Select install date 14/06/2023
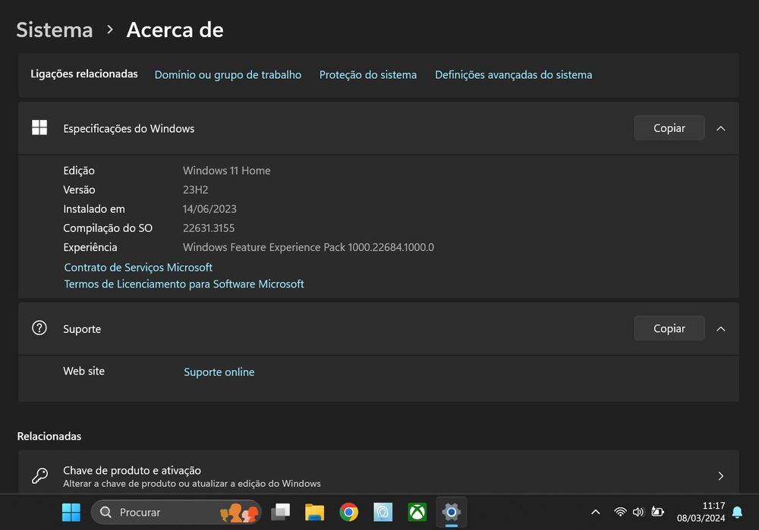Image resolution: width=759 pixels, height=530 pixels. [209, 209]
